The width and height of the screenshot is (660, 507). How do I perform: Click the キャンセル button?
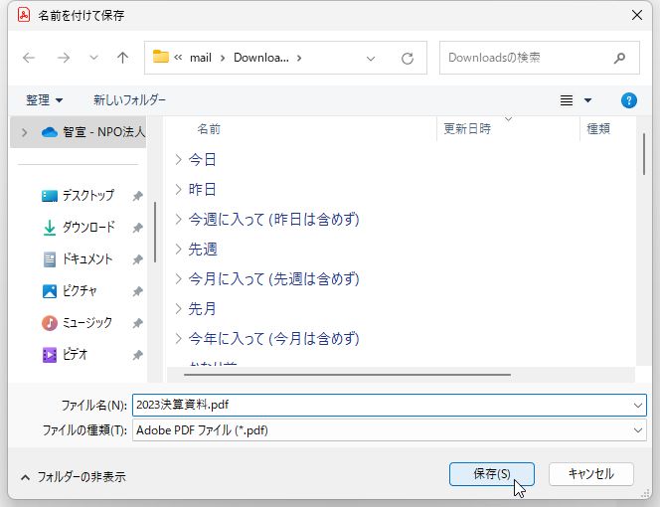tap(591, 474)
